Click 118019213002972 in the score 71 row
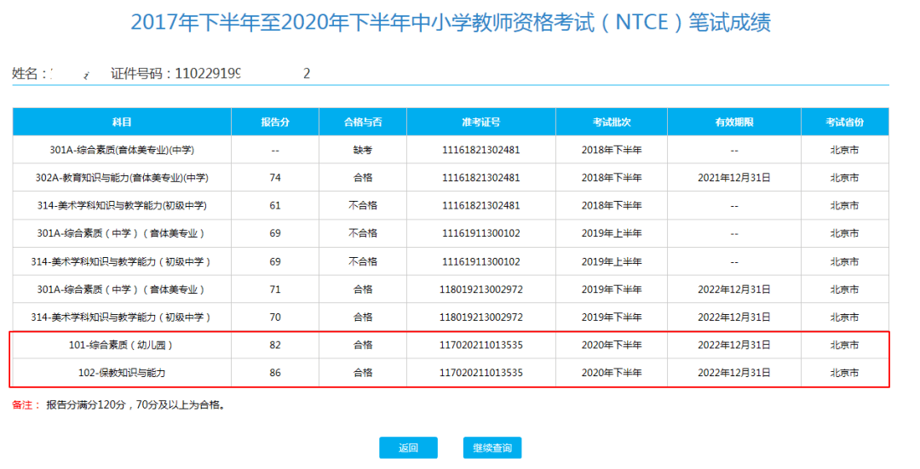 (x=481, y=289)
